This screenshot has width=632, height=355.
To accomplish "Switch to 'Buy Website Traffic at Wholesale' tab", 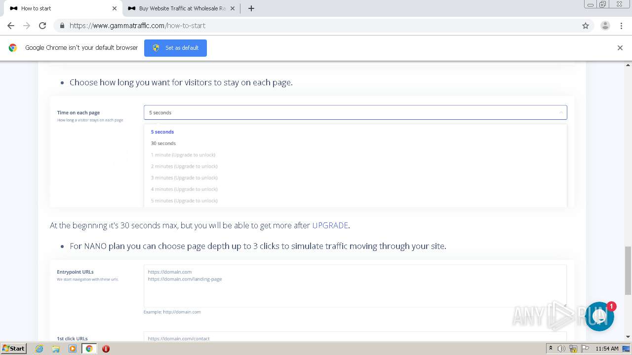I will 182,8.
